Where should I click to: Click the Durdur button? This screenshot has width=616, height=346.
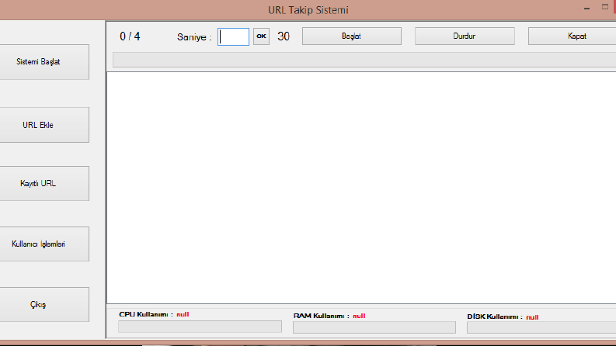[465, 36]
